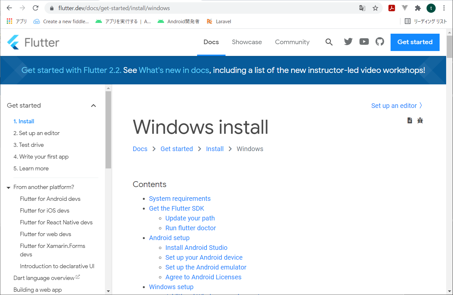Jump to 'System requirements' in Contents

click(x=180, y=199)
